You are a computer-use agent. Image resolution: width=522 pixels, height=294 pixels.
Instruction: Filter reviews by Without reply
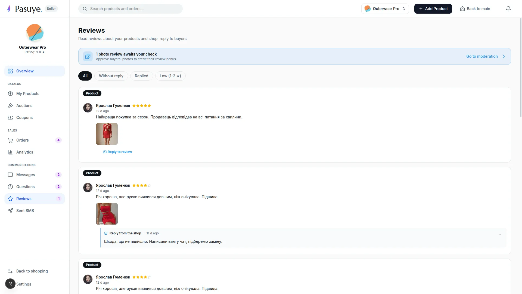[111, 76]
